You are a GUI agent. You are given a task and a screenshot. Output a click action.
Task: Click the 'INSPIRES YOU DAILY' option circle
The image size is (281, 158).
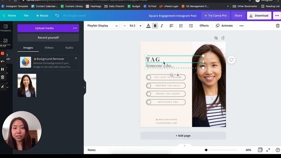pyautogui.click(x=149, y=86)
